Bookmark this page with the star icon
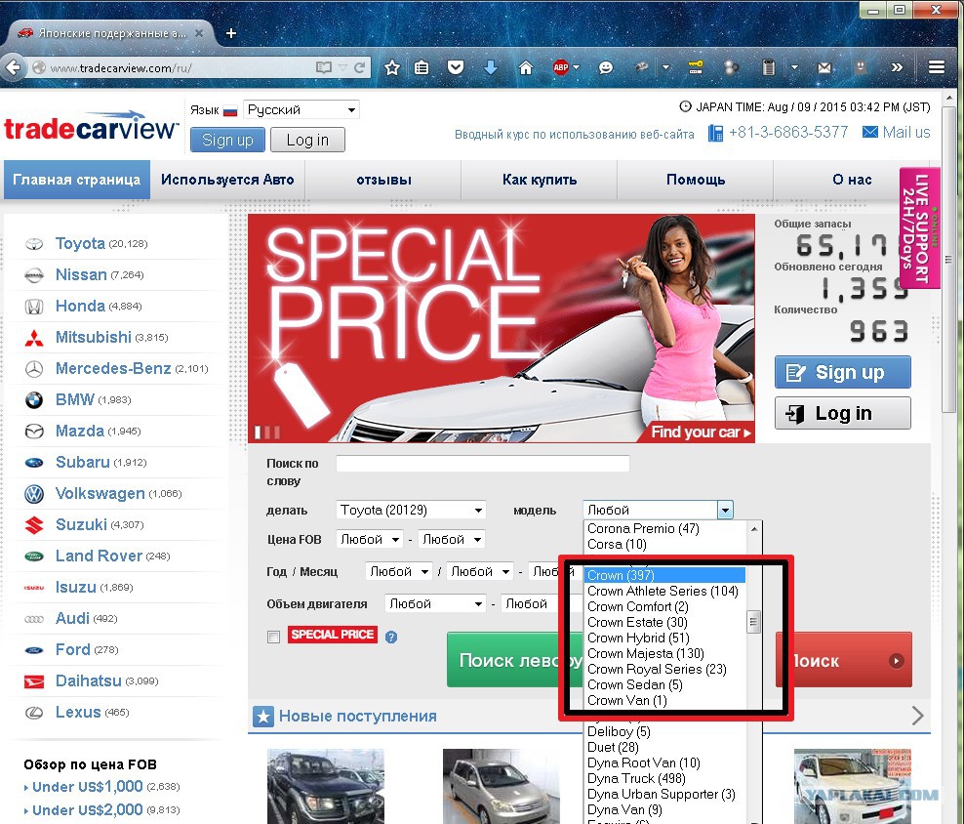Viewport: 964px width, 824px height. [391, 67]
